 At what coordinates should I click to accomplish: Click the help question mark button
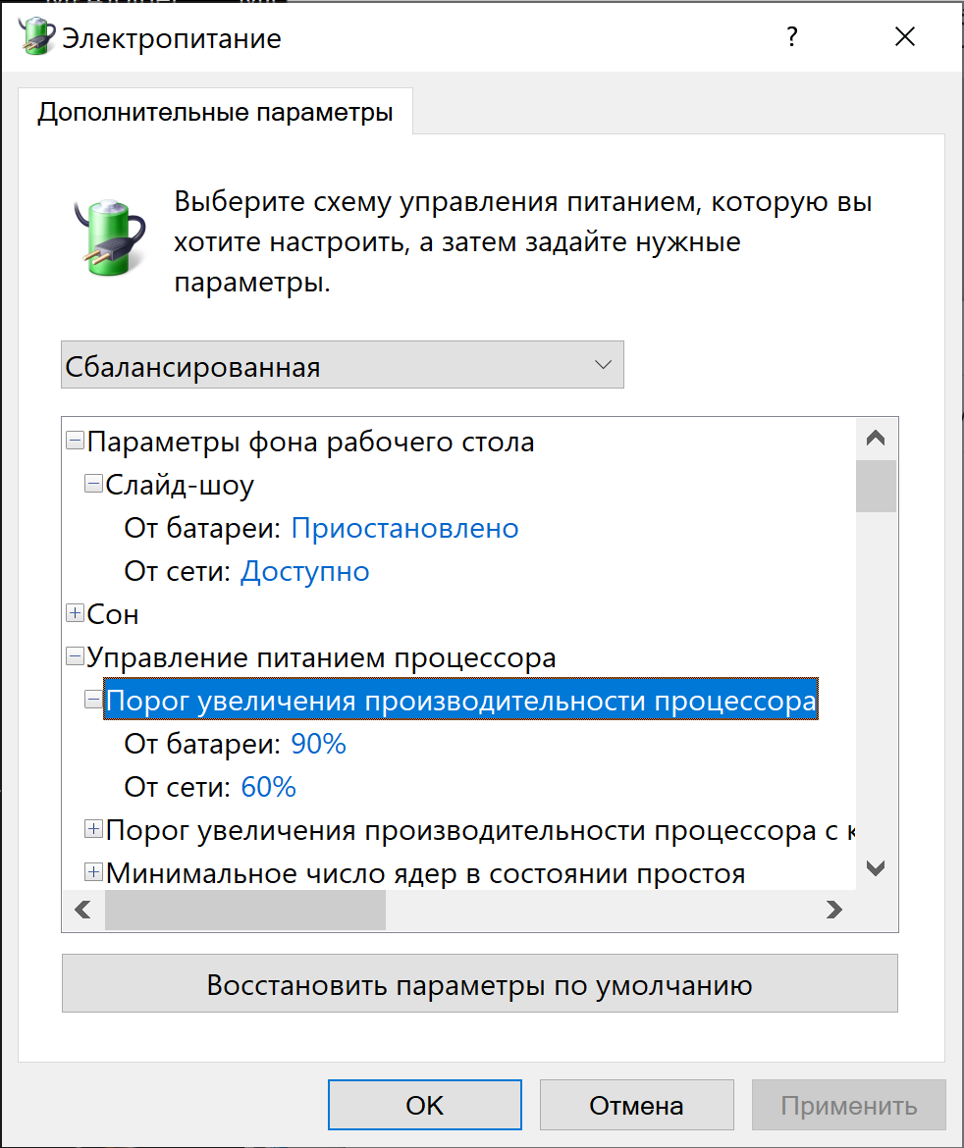pos(792,36)
